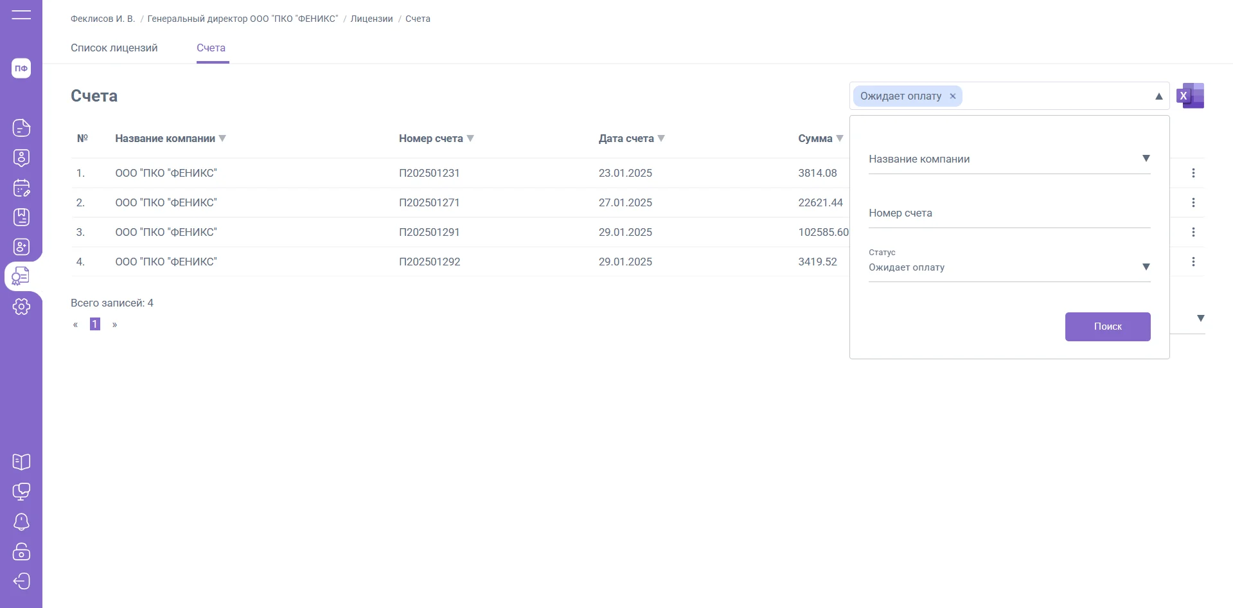Screen dimensions: 1233x608
Task: Click the ПФ company logo badge
Action: point(21,68)
